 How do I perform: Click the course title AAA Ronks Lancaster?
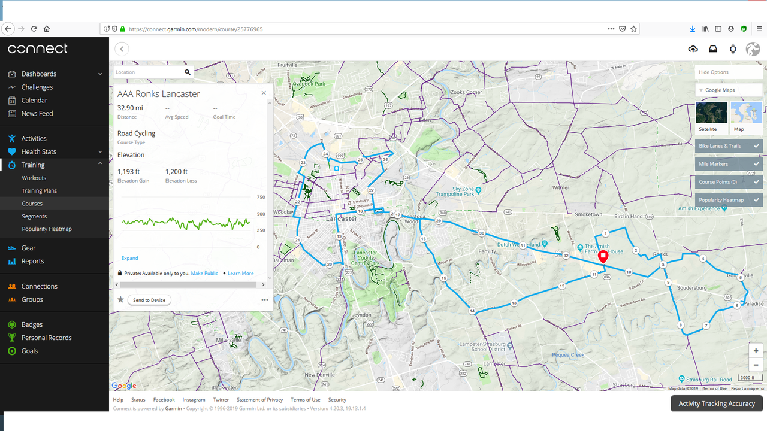159,94
